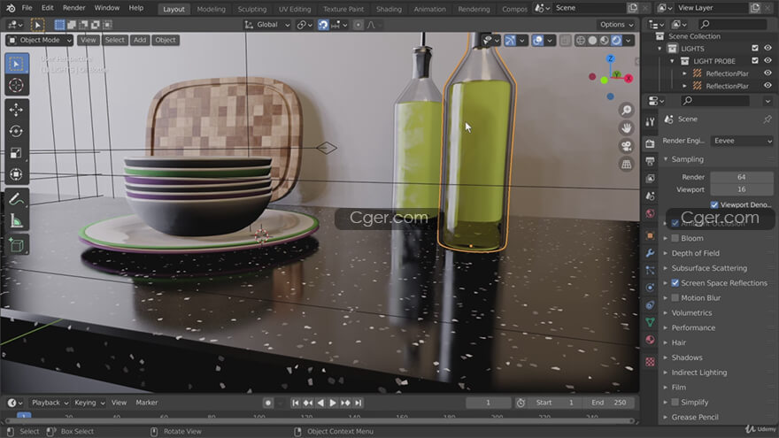This screenshot has height=438, width=779.
Task: Disable Screen Space Reflections checkbox
Action: point(675,283)
